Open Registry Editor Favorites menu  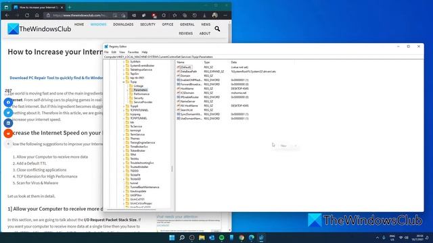[133, 52]
